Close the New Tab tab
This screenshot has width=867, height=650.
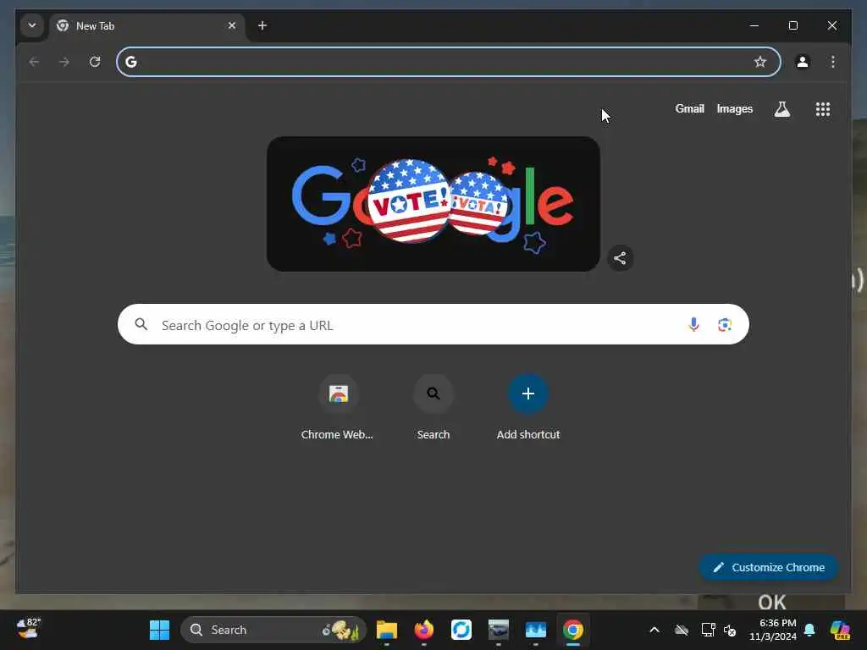232,25
